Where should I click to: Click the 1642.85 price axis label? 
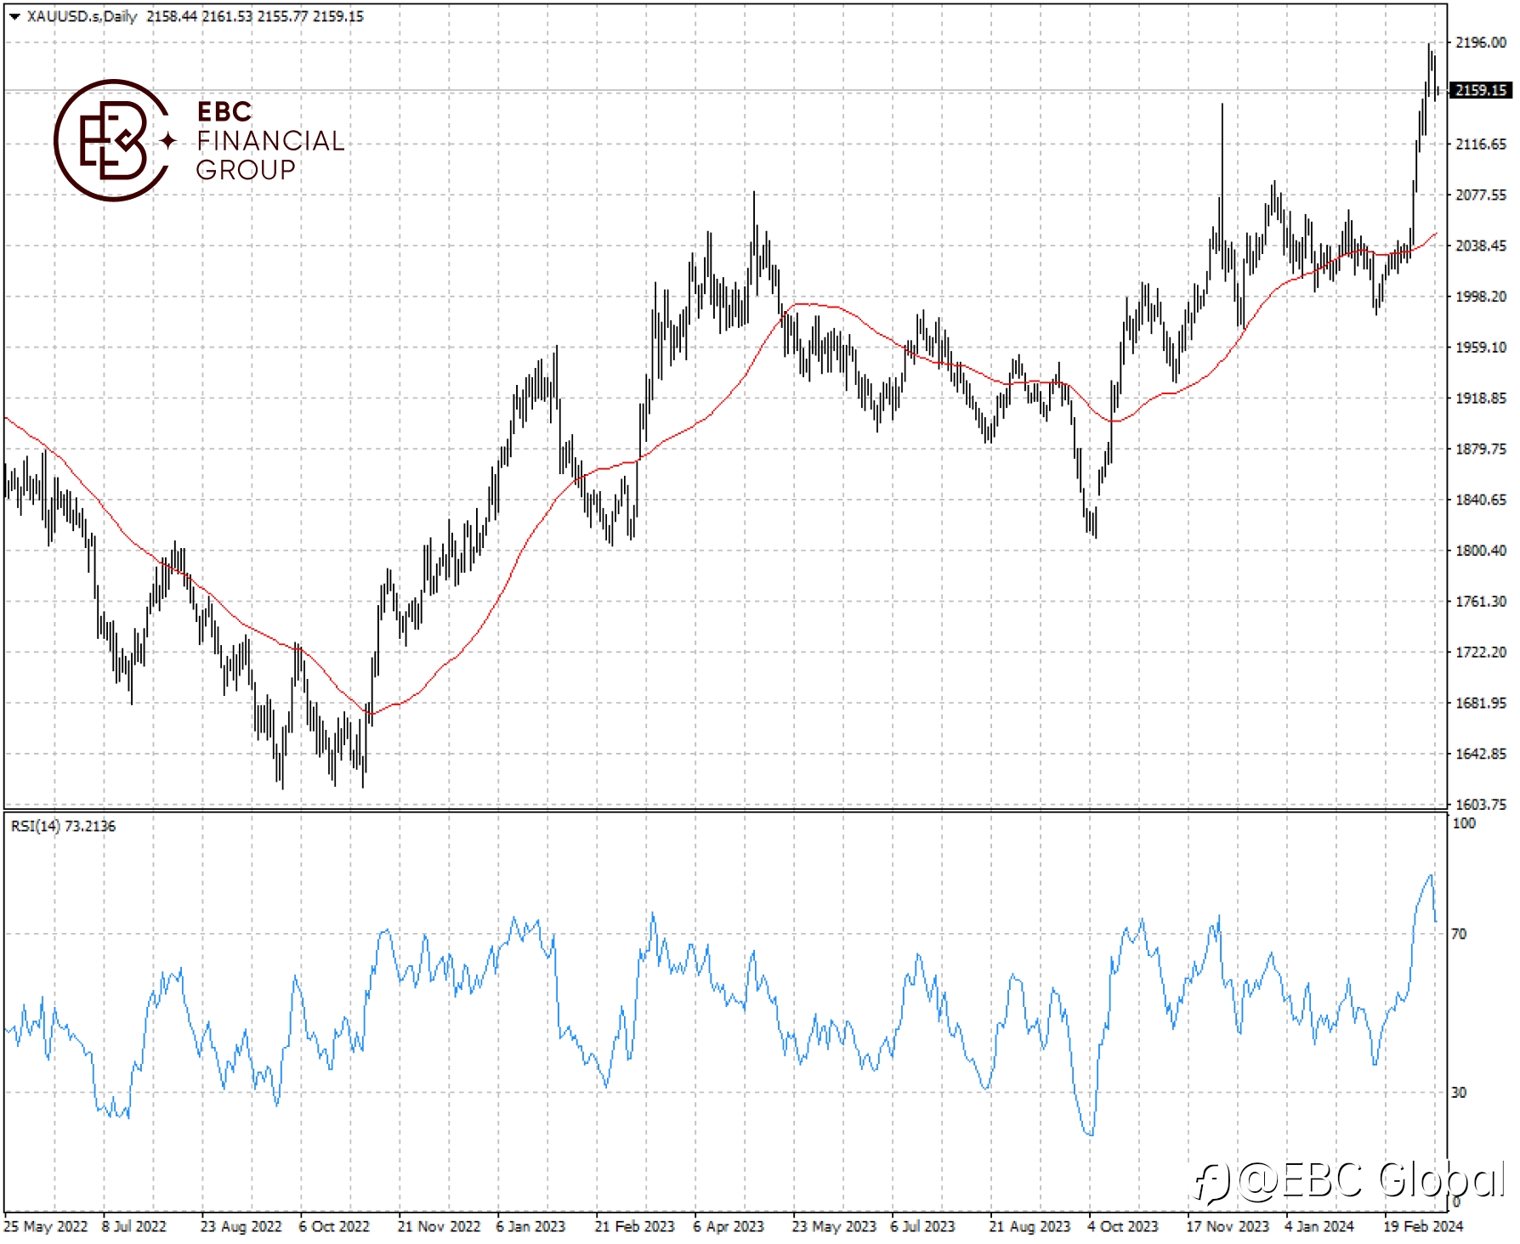pos(1481,754)
